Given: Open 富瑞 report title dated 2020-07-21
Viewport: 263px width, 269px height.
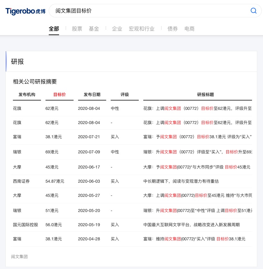Looking at the screenshot, I should pos(197,137).
